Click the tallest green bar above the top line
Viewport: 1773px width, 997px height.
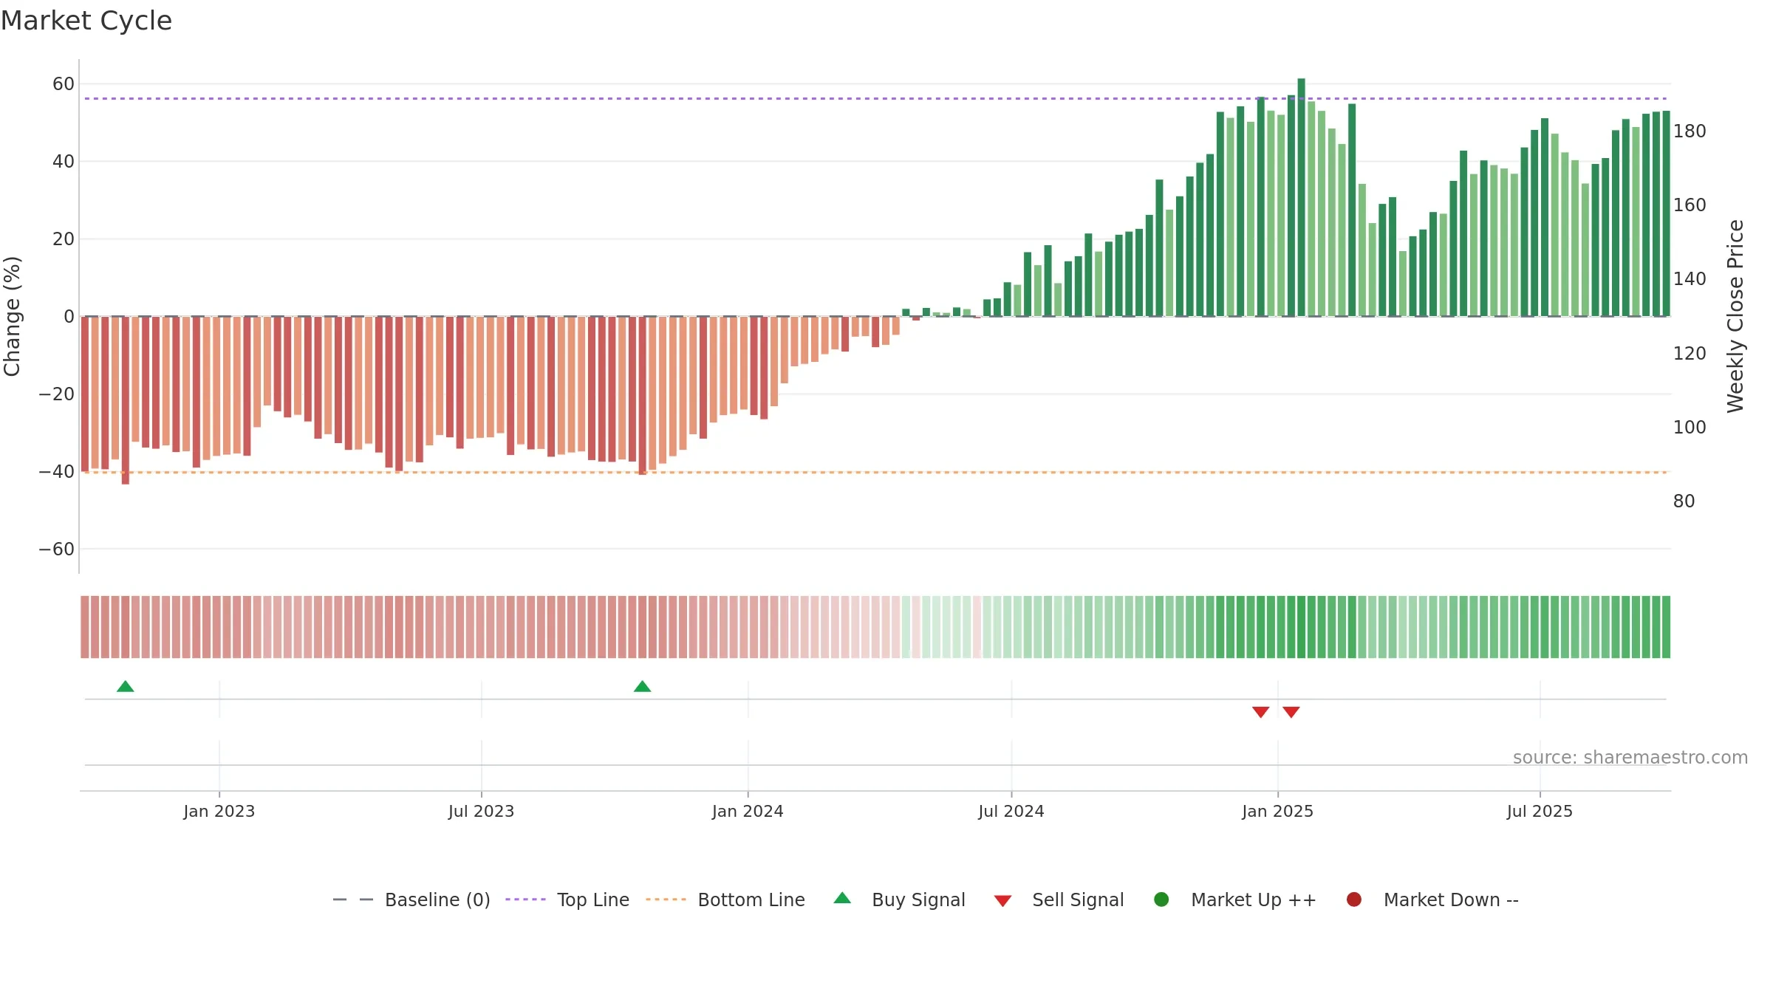1302,197
